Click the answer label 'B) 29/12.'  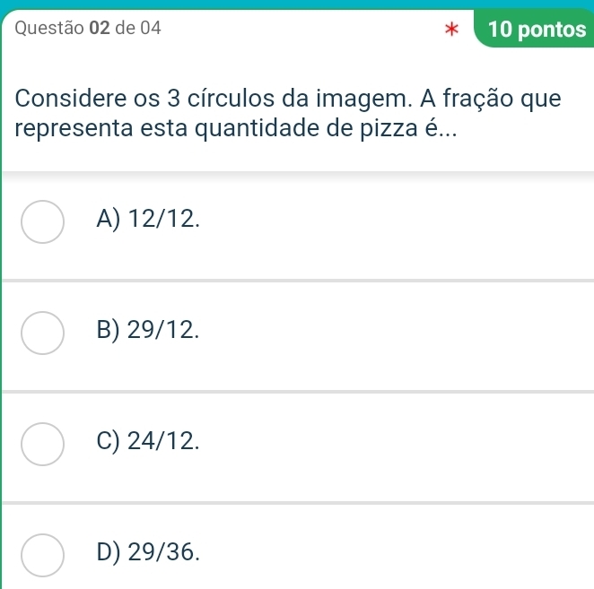tap(151, 330)
